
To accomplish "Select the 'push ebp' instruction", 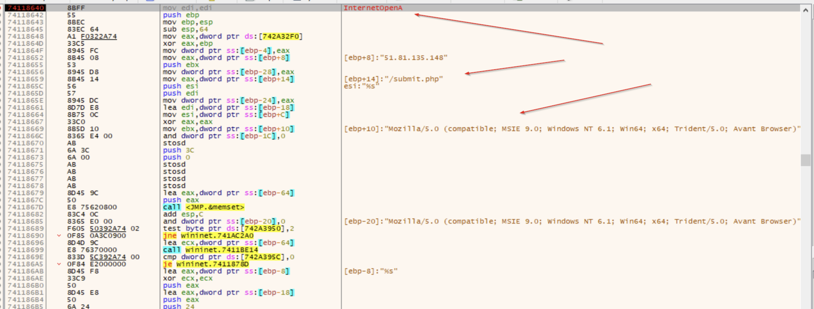I will (181, 15).
